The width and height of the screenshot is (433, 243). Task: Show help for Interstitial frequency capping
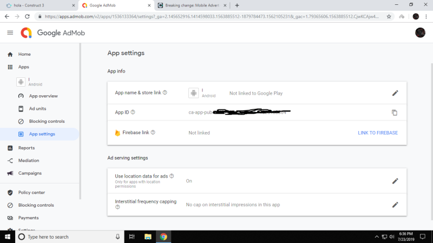pos(117,207)
